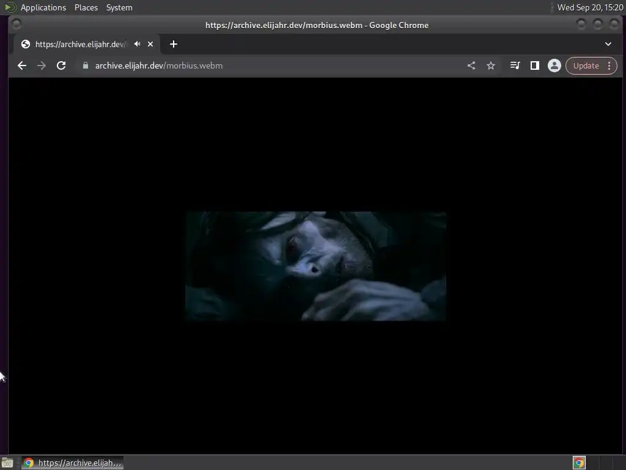Focus the address bar URL field
The height and width of the screenshot is (470, 626).
(x=276, y=66)
